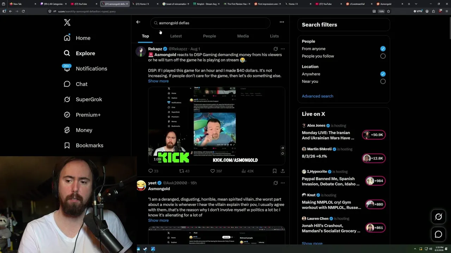Open Rekapz's profile name link

155,49
